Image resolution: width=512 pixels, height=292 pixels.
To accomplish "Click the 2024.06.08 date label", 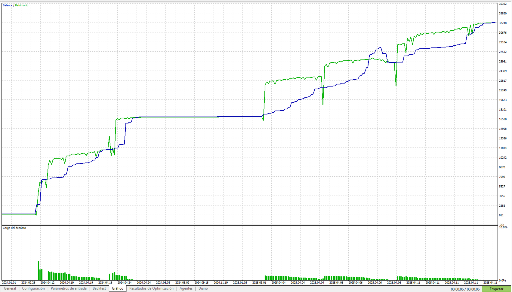I will (x=163, y=283).
